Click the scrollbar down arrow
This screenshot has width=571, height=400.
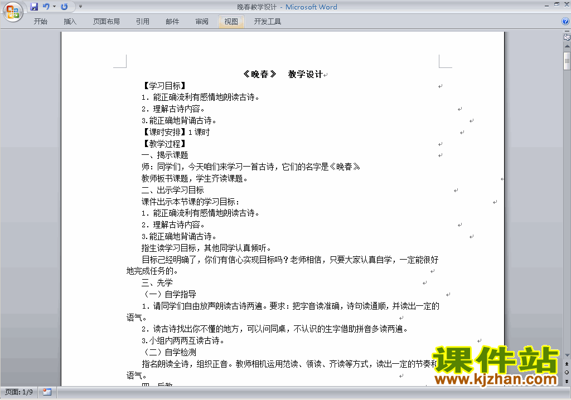click(567, 355)
